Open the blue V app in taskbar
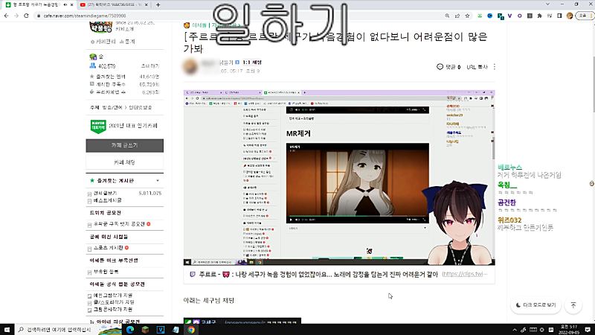The width and height of the screenshot is (595, 335). point(161,330)
